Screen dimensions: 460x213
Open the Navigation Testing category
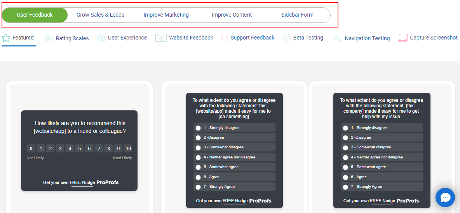click(367, 38)
